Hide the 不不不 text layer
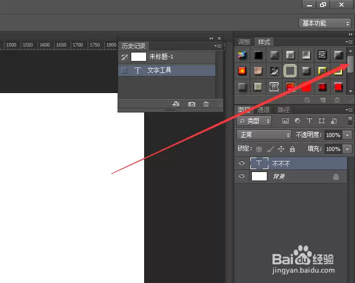 click(x=242, y=163)
